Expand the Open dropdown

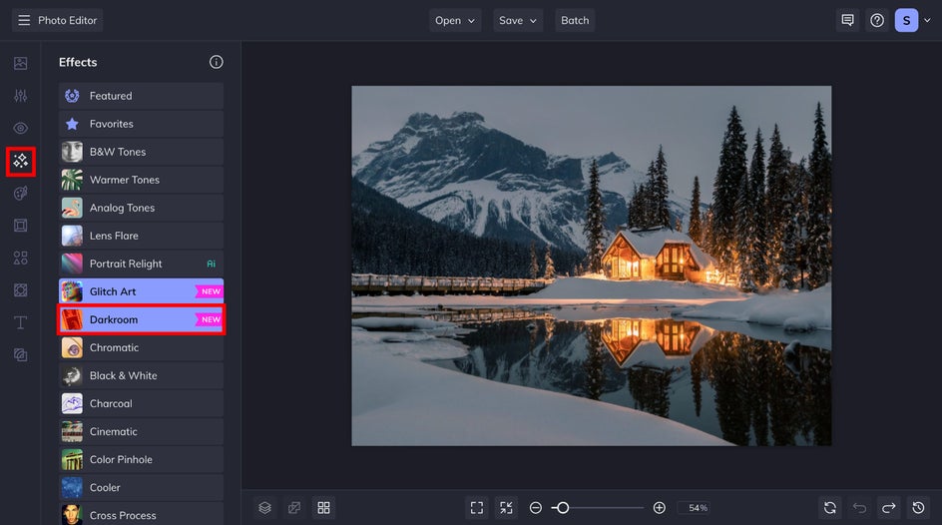tap(455, 20)
